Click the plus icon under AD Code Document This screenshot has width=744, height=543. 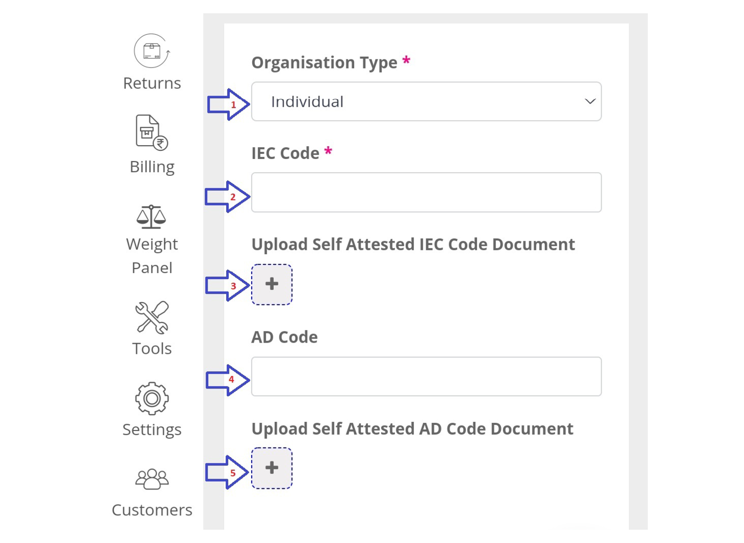[x=272, y=468]
